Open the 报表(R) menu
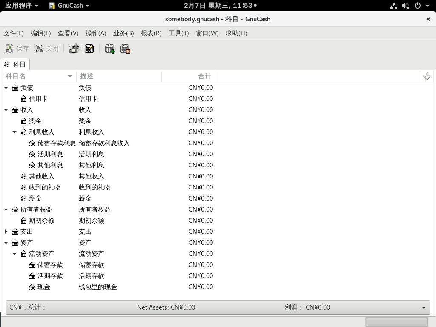This screenshot has width=436, height=327. click(x=151, y=33)
